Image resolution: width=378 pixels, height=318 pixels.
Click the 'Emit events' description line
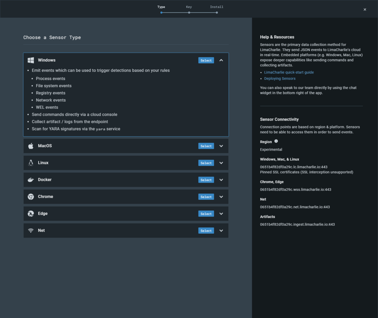[x=101, y=70]
